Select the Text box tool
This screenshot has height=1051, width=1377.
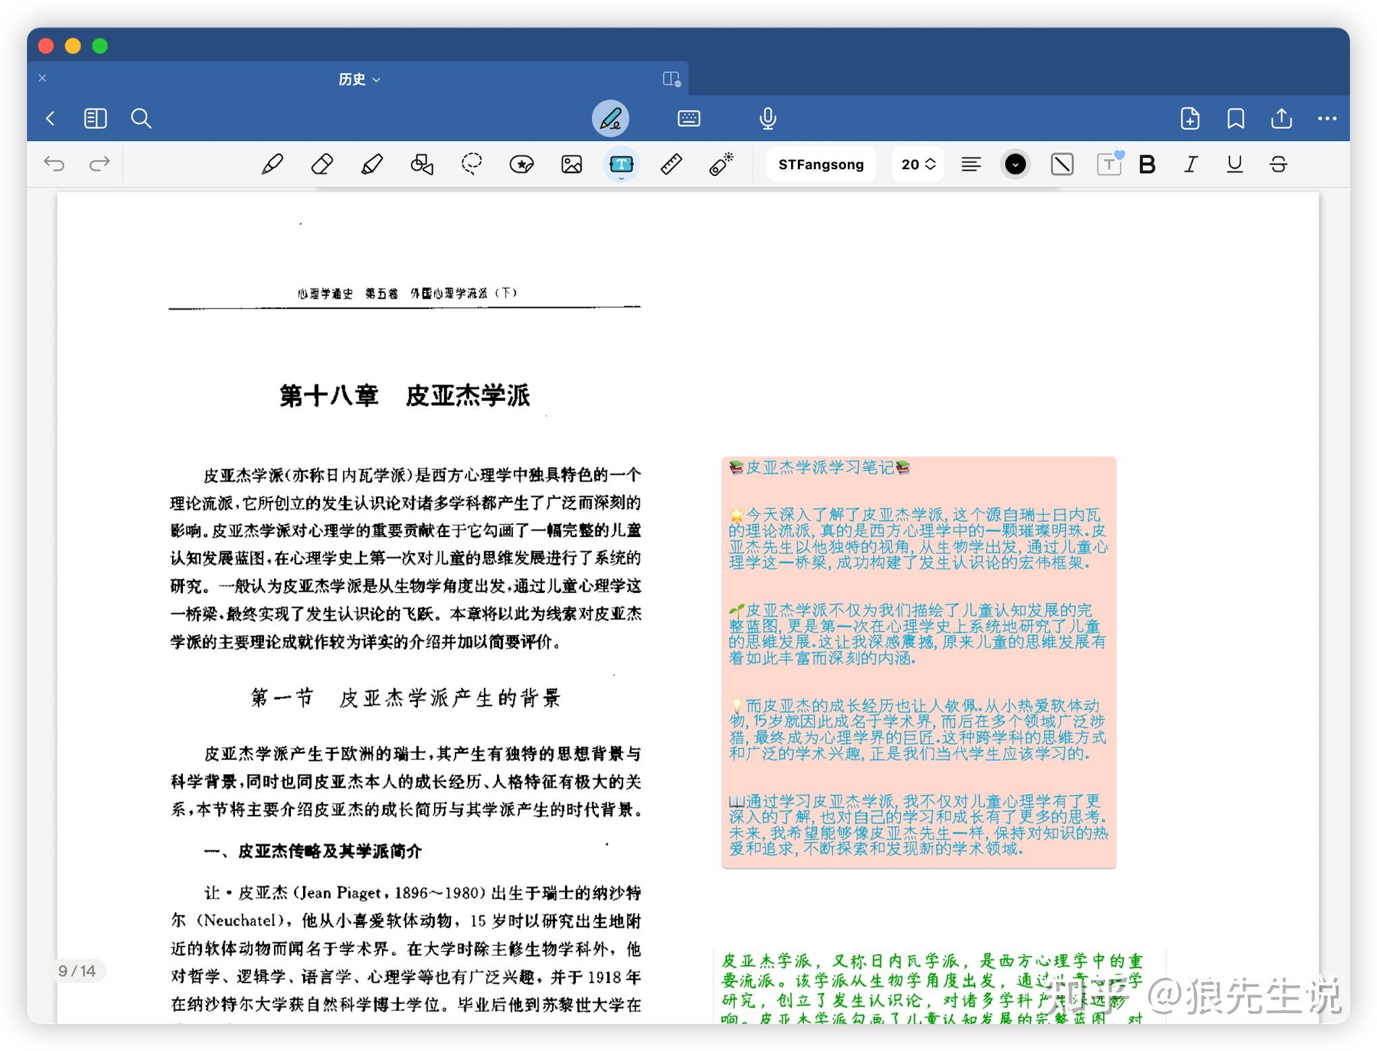point(621,164)
